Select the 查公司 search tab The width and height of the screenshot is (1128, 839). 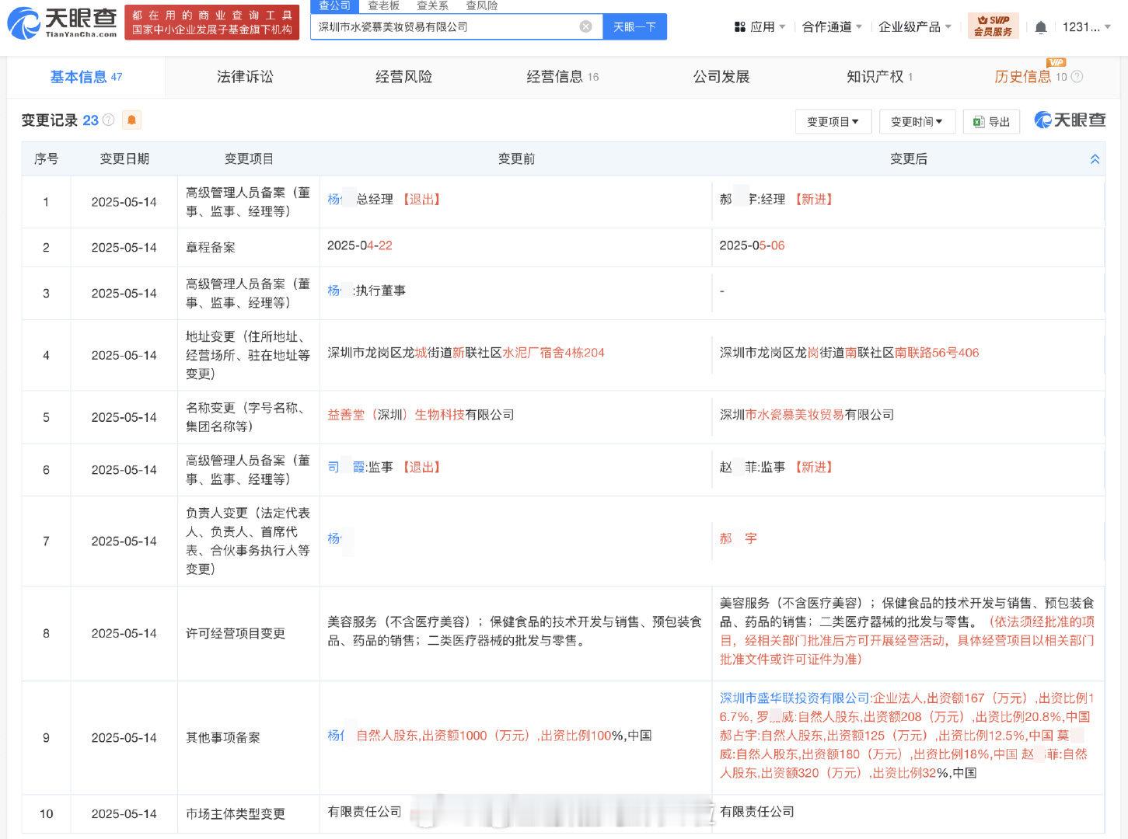(x=334, y=5)
